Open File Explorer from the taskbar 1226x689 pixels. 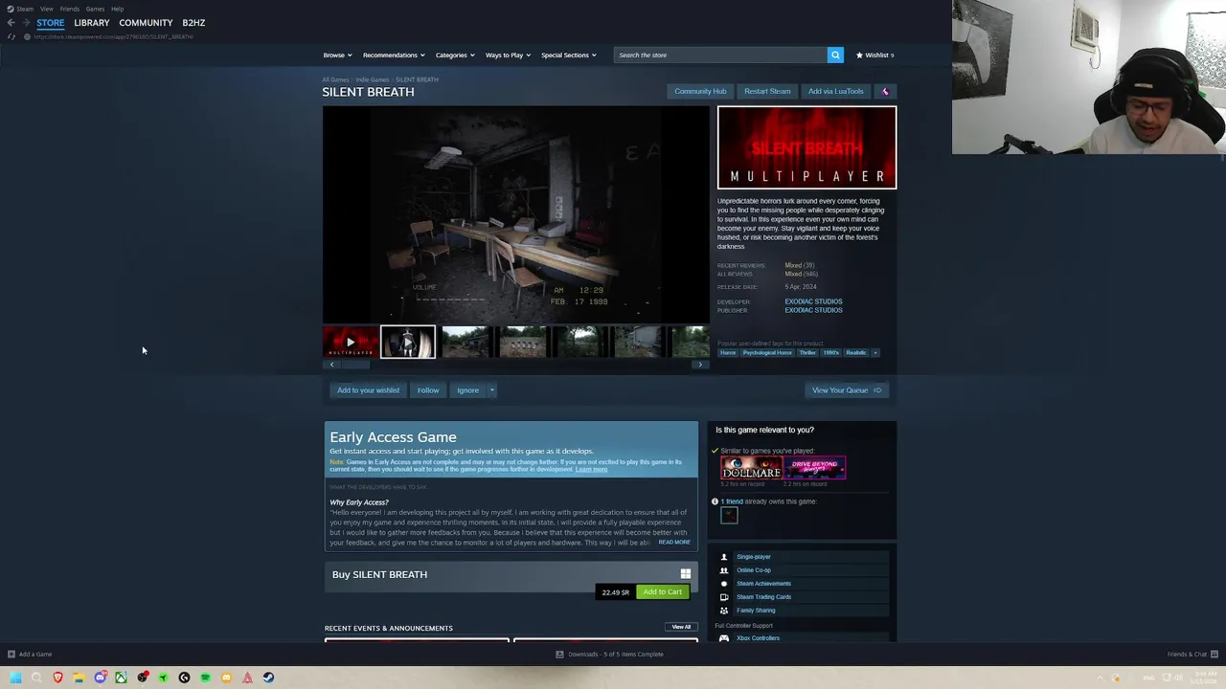[79, 678]
